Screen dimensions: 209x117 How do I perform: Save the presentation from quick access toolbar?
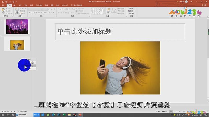[3, 2]
